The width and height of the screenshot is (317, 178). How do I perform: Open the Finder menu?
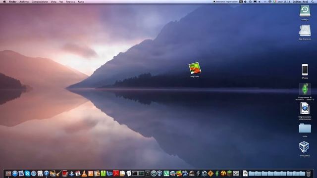tap(12, 1)
